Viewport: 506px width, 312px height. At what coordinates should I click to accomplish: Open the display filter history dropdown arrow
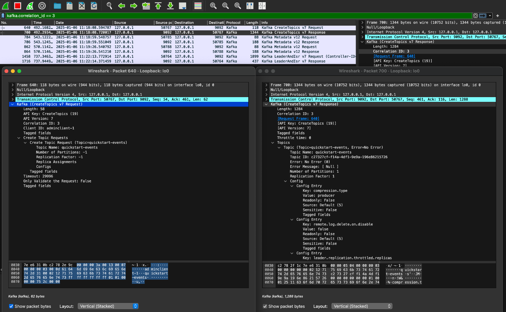coord(490,16)
